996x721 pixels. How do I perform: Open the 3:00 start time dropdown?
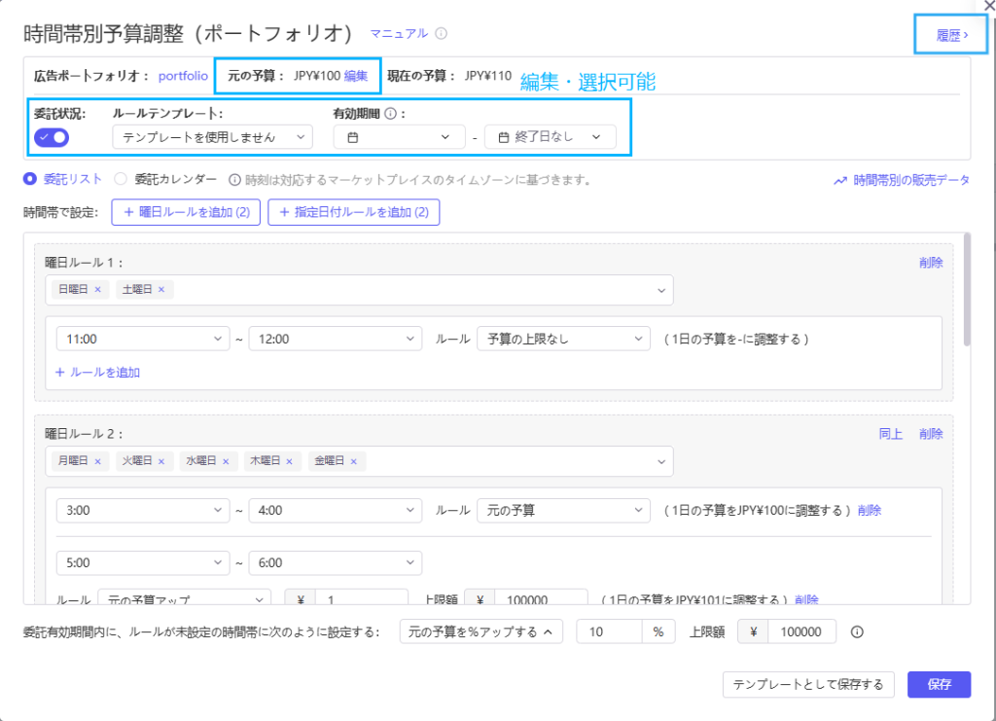tap(143, 510)
